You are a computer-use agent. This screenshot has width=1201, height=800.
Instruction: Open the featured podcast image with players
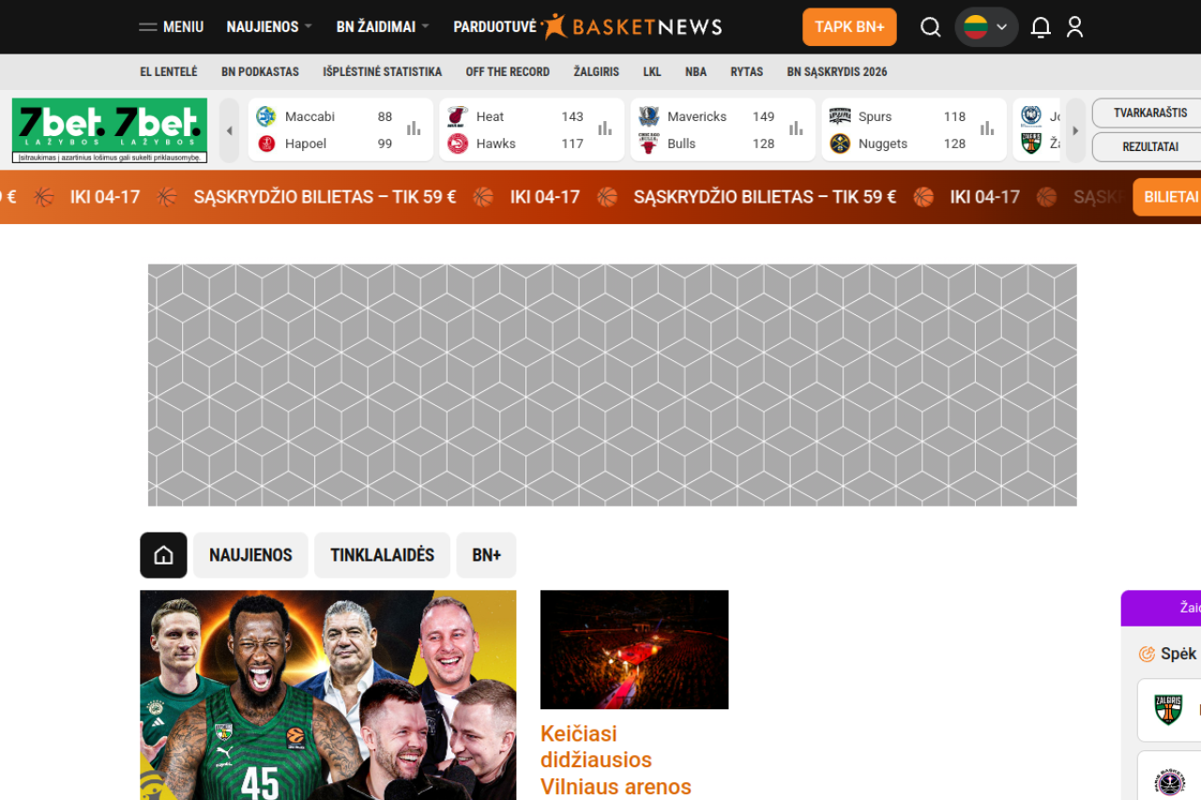(x=328, y=695)
